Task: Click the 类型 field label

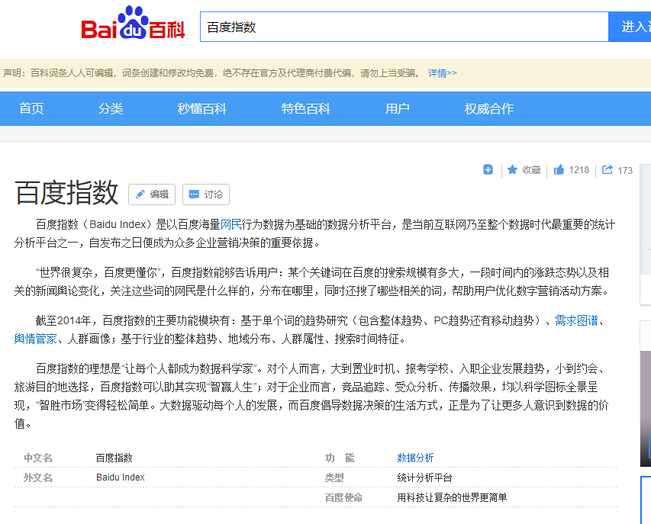Action: tap(334, 477)
